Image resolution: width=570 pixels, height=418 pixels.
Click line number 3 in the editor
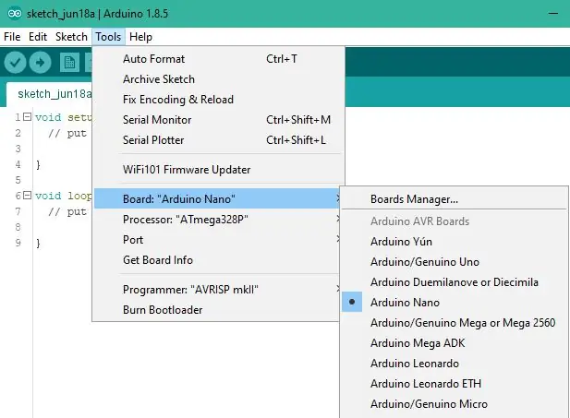tap(18, 149)
